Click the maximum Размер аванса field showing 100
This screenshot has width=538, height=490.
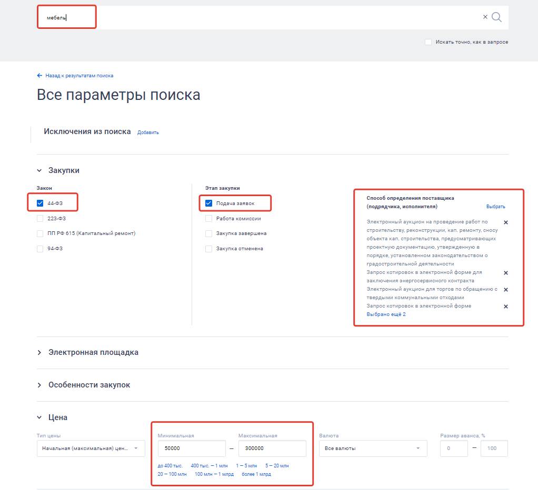pyautogui.click(x=494, y=448)
